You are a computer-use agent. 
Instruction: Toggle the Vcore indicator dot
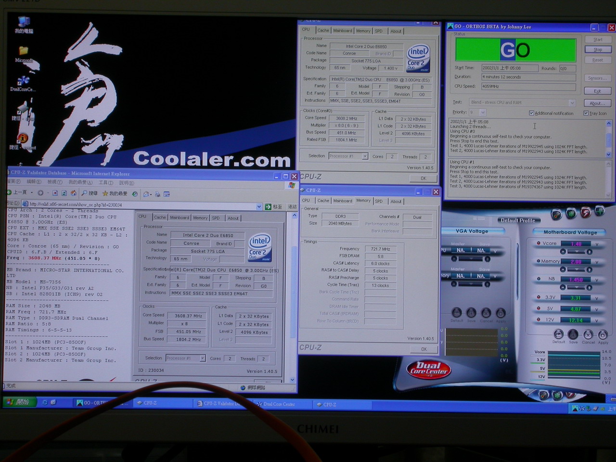[539, 243]
